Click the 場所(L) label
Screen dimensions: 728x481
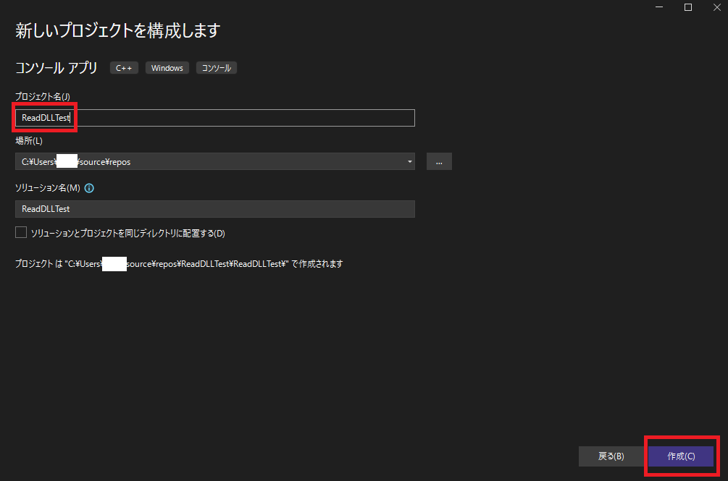pyautogui.click(x=29, y=140)
